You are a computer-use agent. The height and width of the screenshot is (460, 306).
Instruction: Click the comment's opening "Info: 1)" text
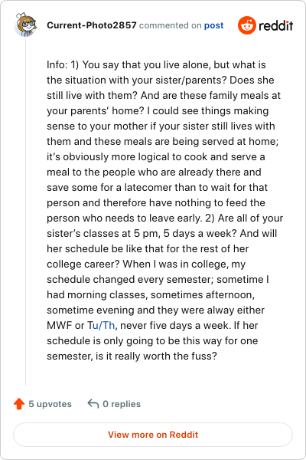[x=63, y=64]
